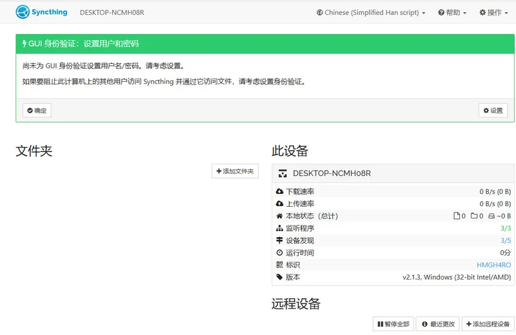This screenshot has width=516, height=335.
Task: Click the device discovery signpost icon
Action: (x=279, y=240)
